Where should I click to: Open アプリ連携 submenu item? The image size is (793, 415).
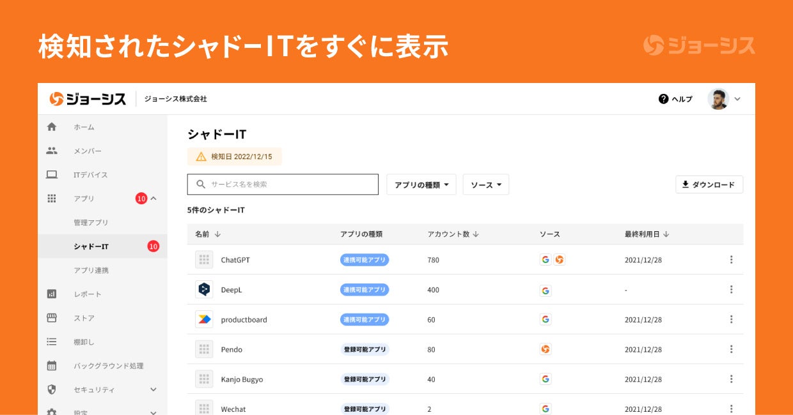(x=91, y=270)
